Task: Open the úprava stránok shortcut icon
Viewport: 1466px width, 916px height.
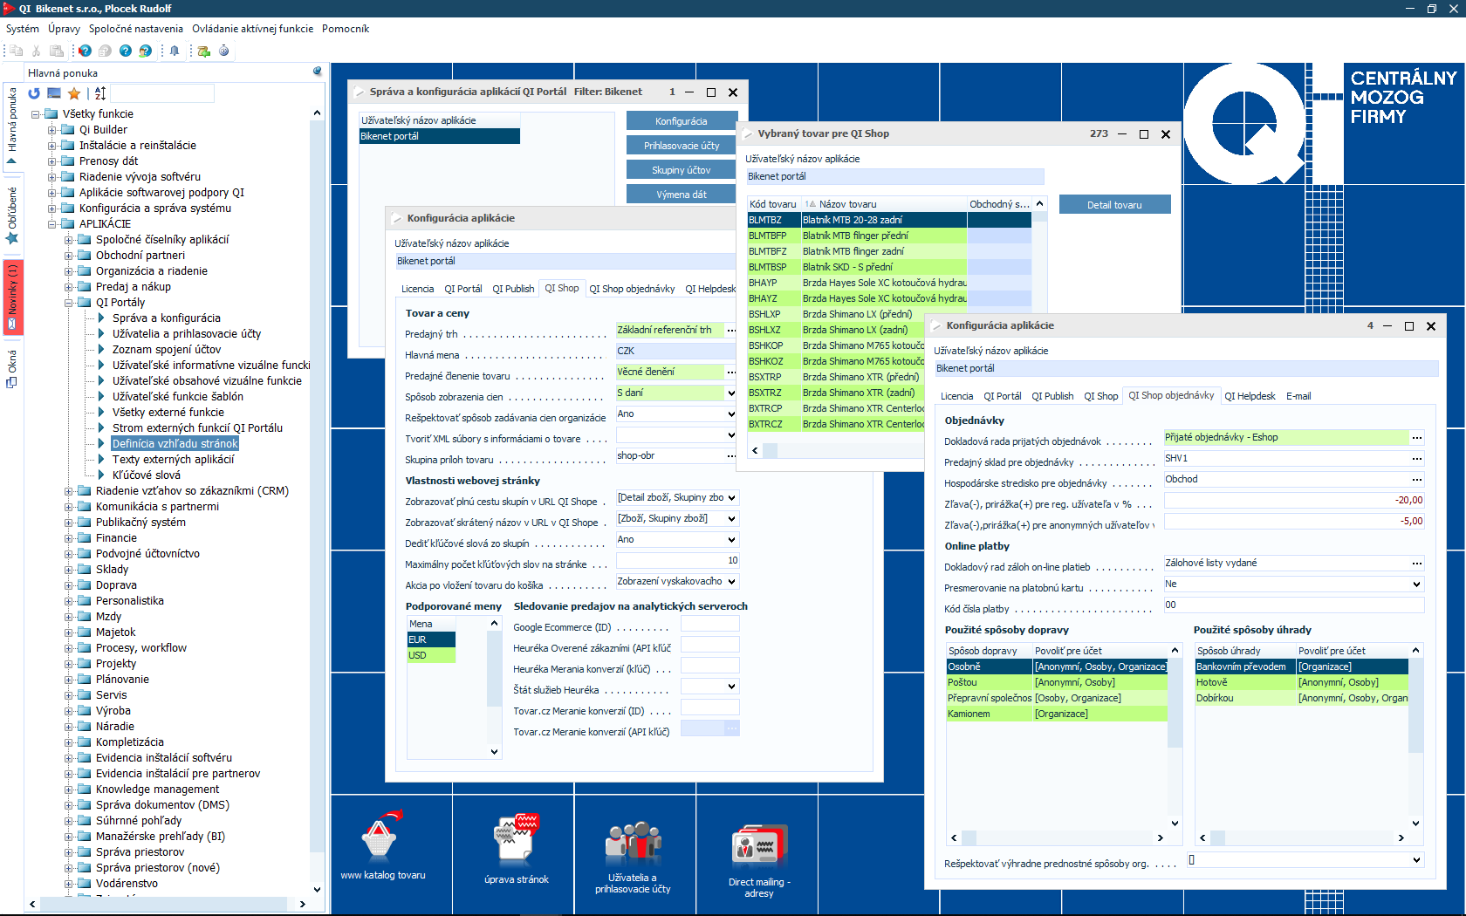Action: 517,843
